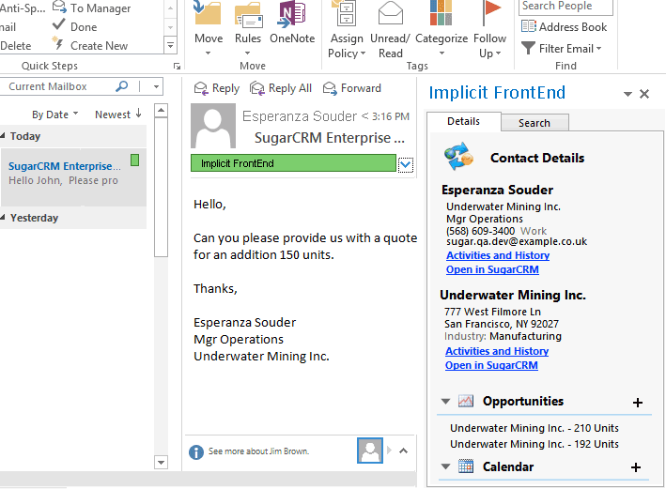Click Reply All

[x=281, y=88]
